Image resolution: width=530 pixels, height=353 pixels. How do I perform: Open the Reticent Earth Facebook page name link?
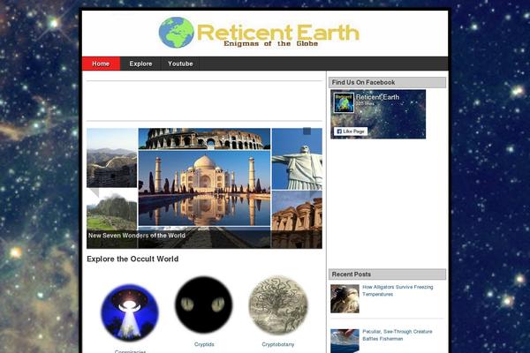coord(377,97)
